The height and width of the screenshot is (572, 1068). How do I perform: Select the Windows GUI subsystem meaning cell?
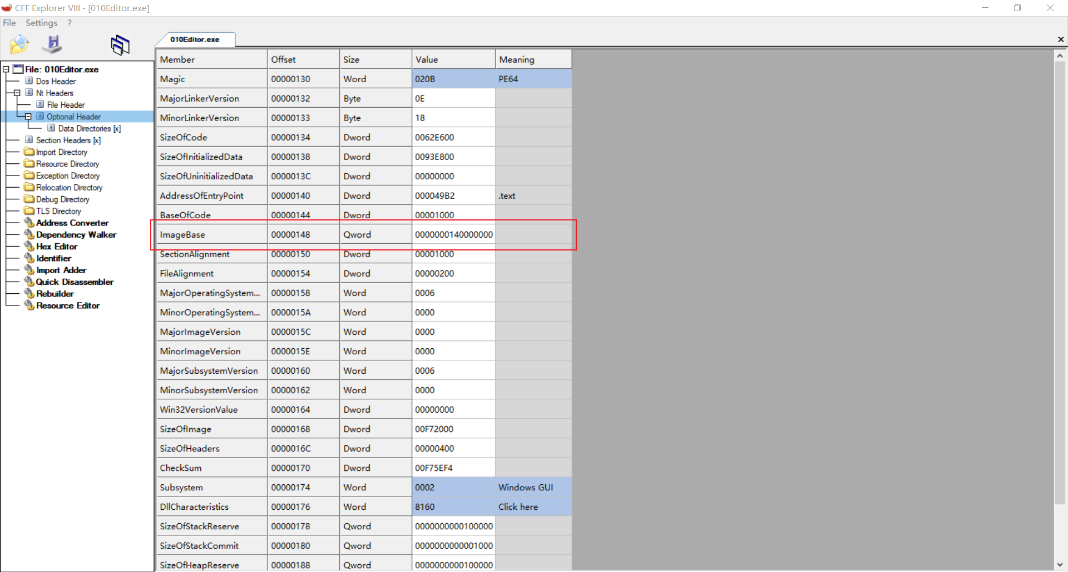point(533,487)
